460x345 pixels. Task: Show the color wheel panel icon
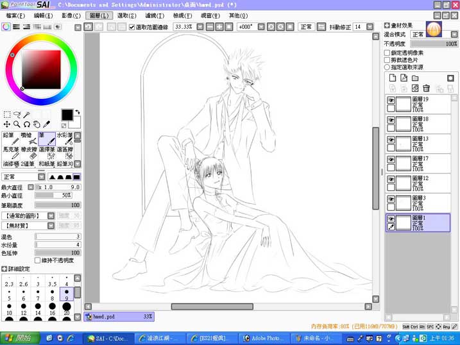click(6, 27)
